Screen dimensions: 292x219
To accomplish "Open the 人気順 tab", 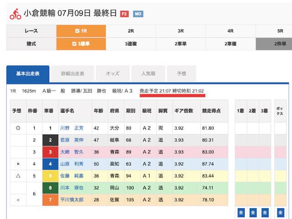I will [148, 73].
